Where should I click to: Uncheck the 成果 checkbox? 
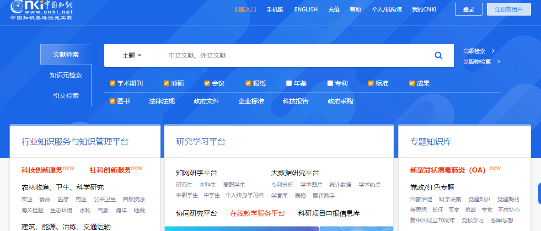[x=412, y=83]
